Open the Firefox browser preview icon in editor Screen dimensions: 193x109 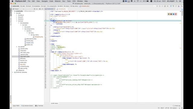[x=171, y=14]
